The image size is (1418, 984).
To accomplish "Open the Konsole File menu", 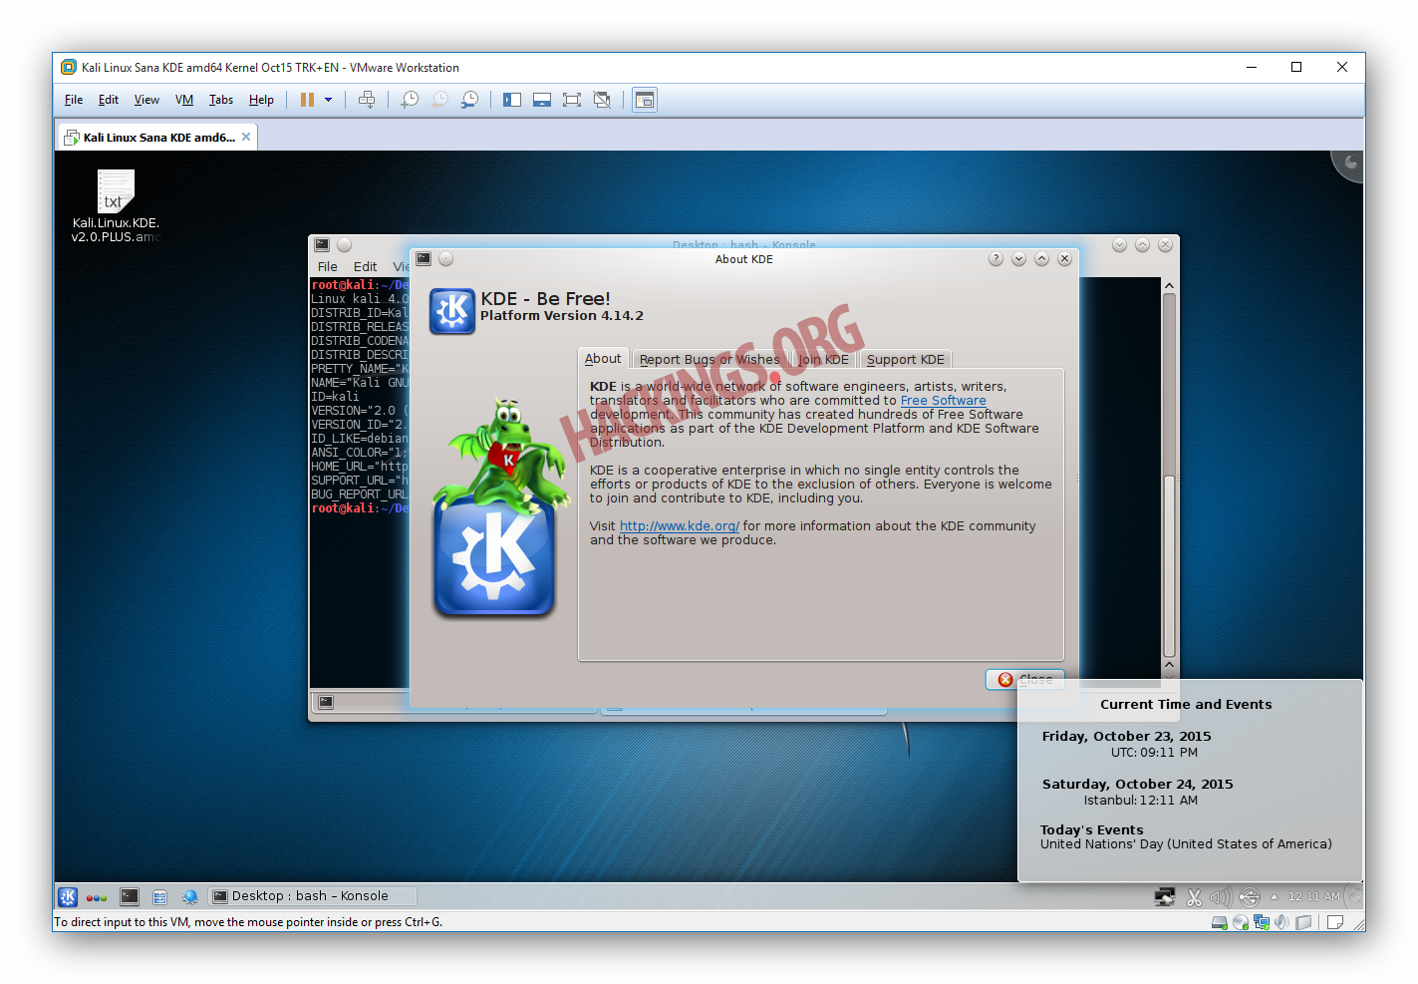I will tap(328, 267).
